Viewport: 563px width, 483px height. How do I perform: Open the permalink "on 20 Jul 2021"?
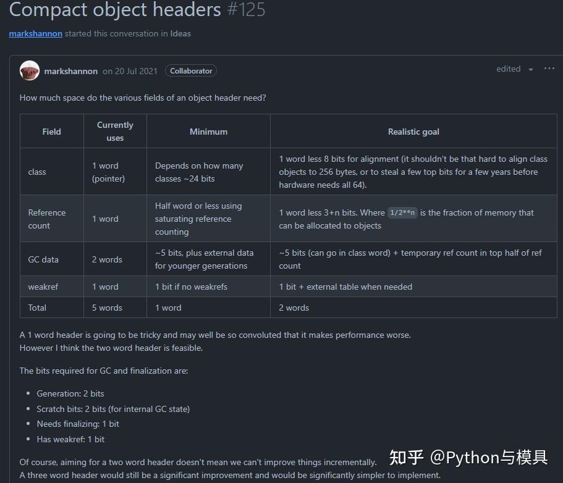click(x=130, y=71)
